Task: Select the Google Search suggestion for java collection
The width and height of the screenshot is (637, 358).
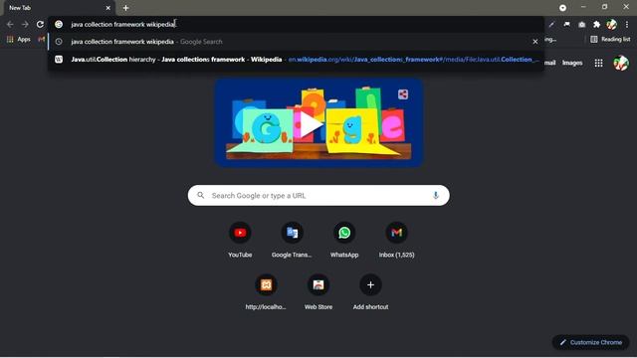Action: click(296, 42)
